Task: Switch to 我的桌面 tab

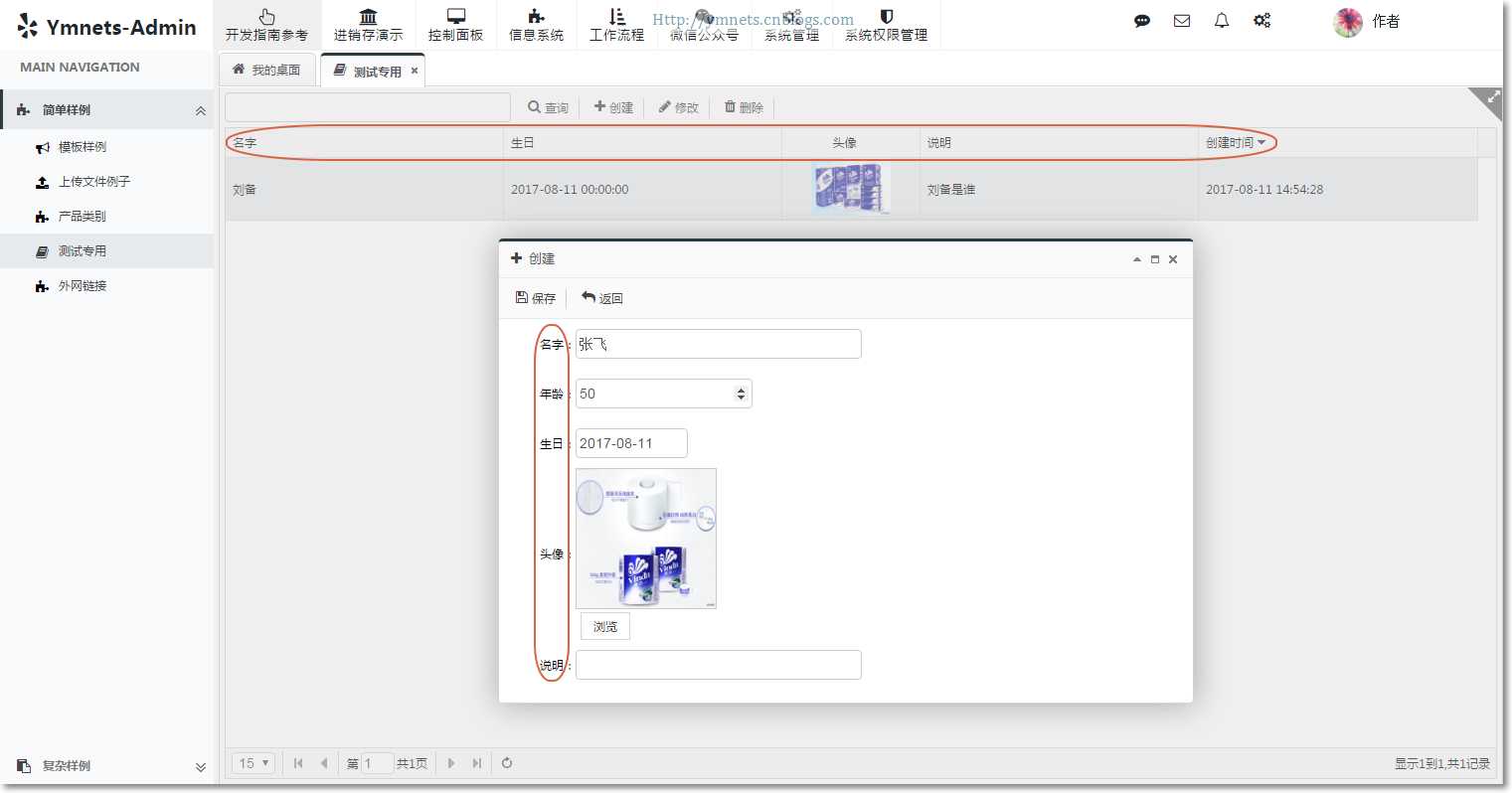Action: pyautogui.click(x=266, y=71)
